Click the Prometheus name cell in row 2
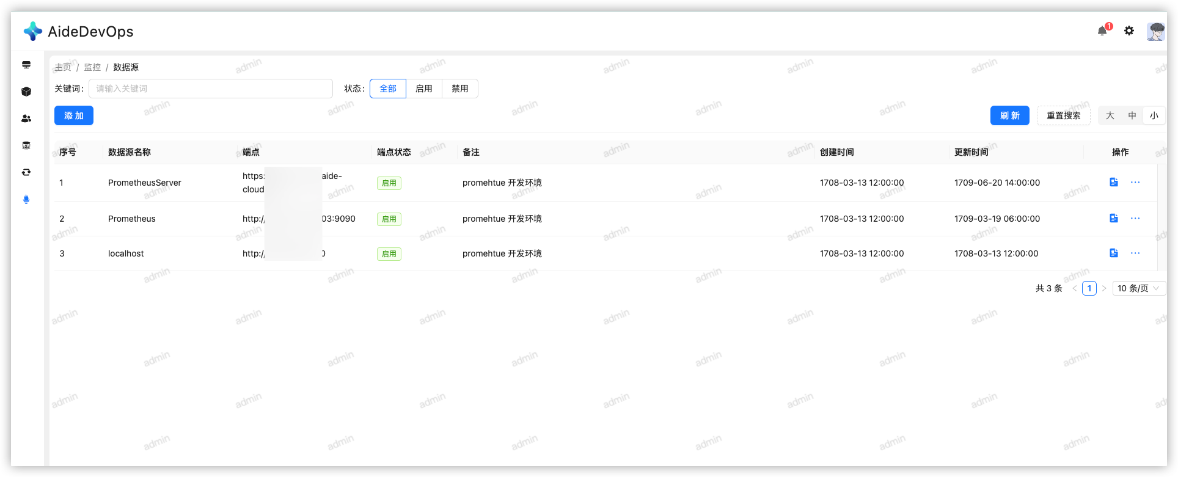The height and width of the screenshot is (477, 1178). click(x=132, y=219)
